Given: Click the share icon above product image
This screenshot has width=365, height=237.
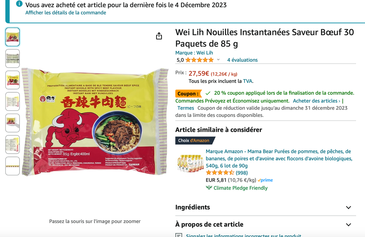Looking at the screenshot, I should [x=159, y=36].
